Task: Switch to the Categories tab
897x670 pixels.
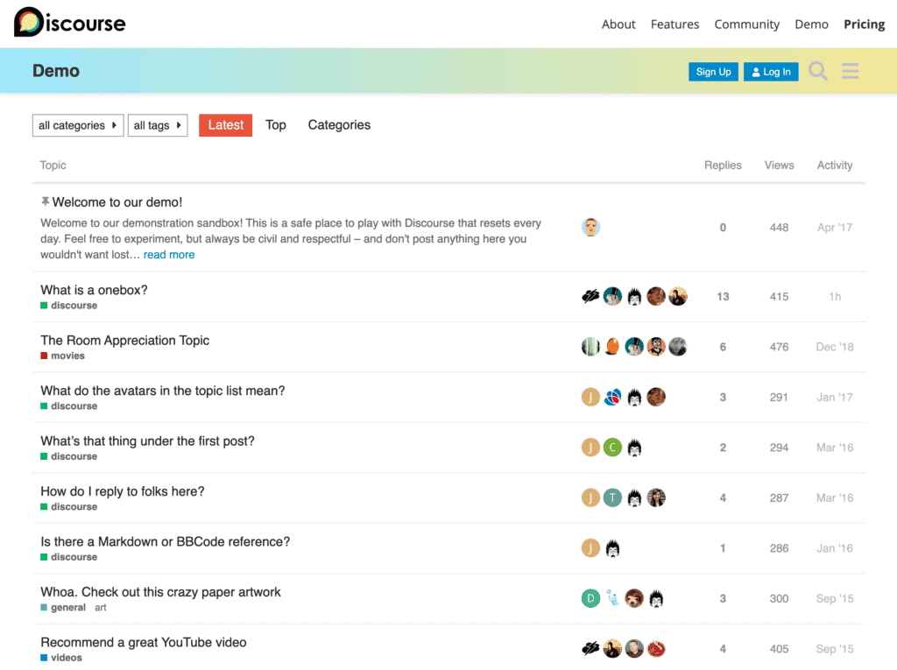Action: coord(339,125)
